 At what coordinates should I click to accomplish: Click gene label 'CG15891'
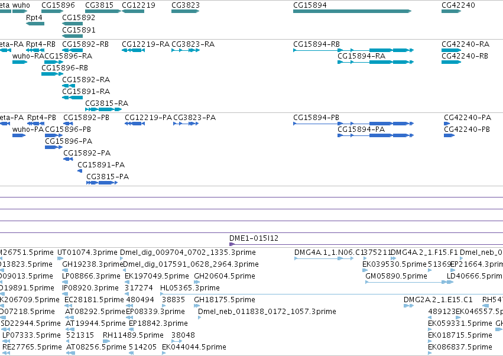79,30
